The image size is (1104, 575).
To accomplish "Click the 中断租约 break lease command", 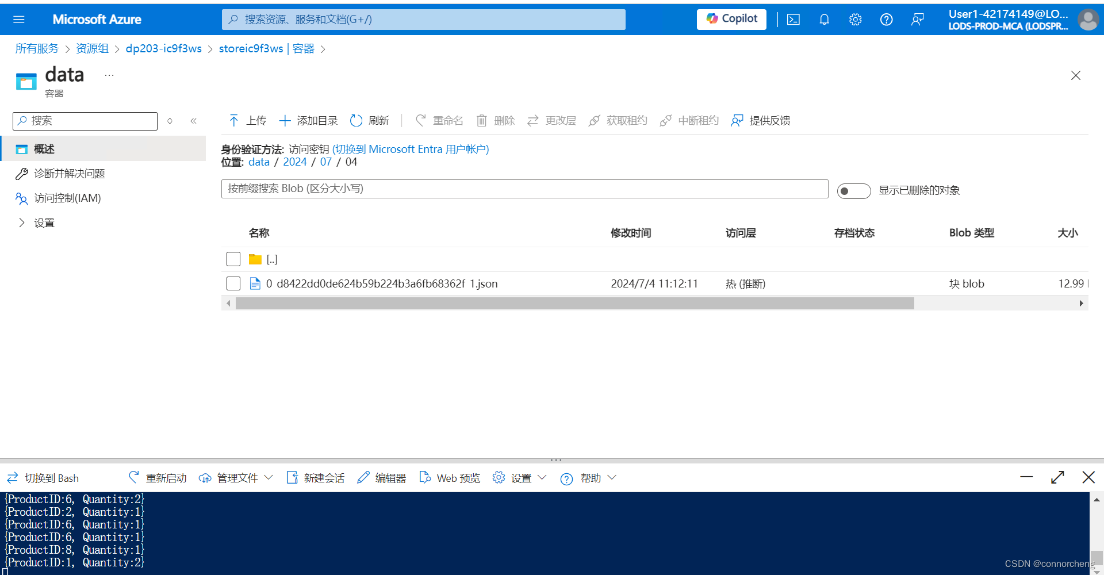I will (x=689, y=121).
